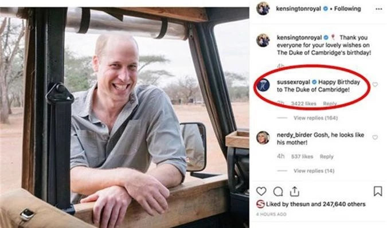
Task: Reply to the sussexroyal comment
Action: [330, 104]
